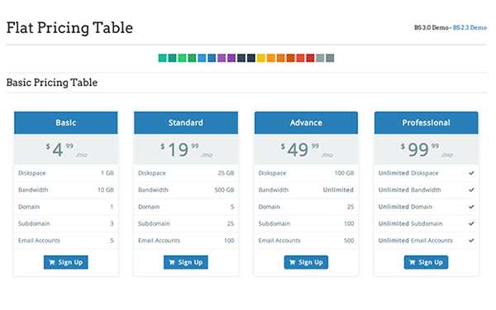Sign up for the Advance plan
Viewport: 496px width, 310px height.
(306, 262)
